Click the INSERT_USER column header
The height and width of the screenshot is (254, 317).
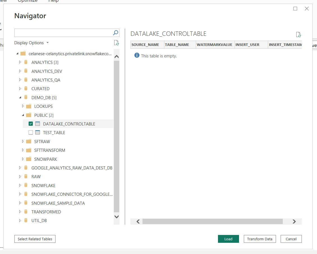pyautogui.click(x=251, y=45)
